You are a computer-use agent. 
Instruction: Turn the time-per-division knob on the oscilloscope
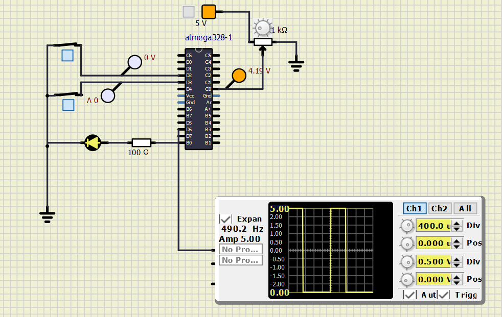pos(407,226)
